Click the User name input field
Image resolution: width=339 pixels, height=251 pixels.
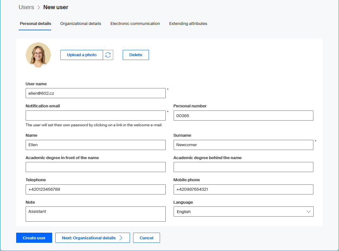[x=96, y=93]
